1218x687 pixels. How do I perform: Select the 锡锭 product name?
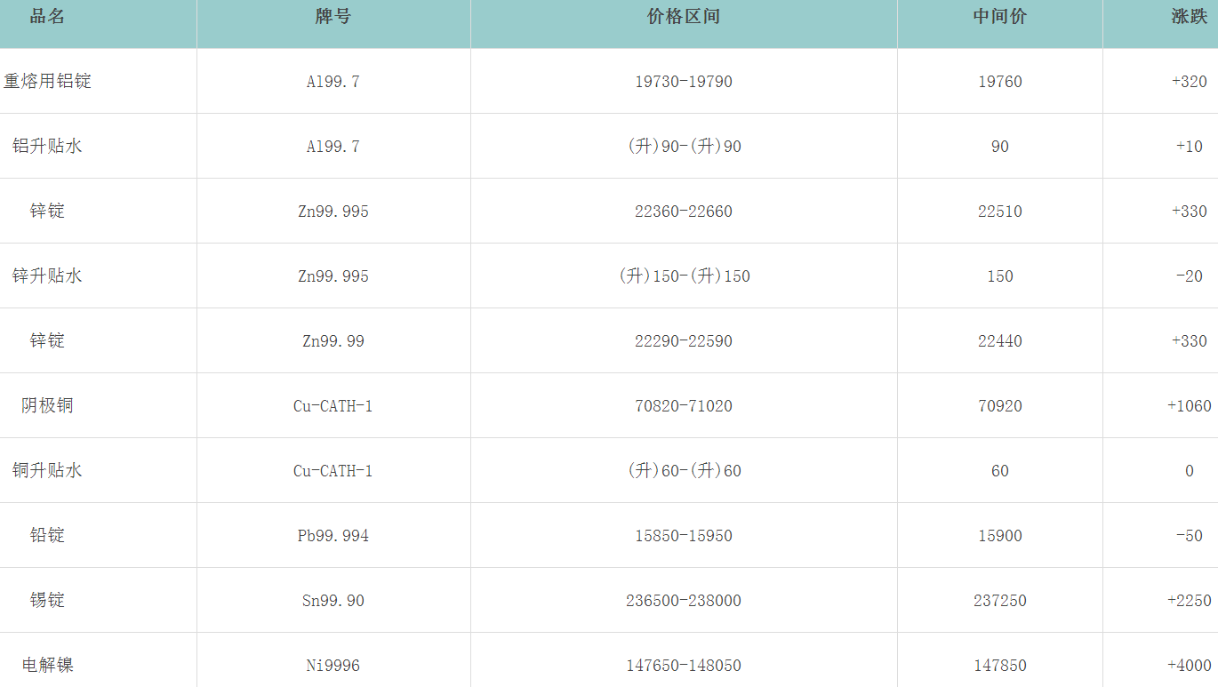pyautogui.click(x=47, y=601)
